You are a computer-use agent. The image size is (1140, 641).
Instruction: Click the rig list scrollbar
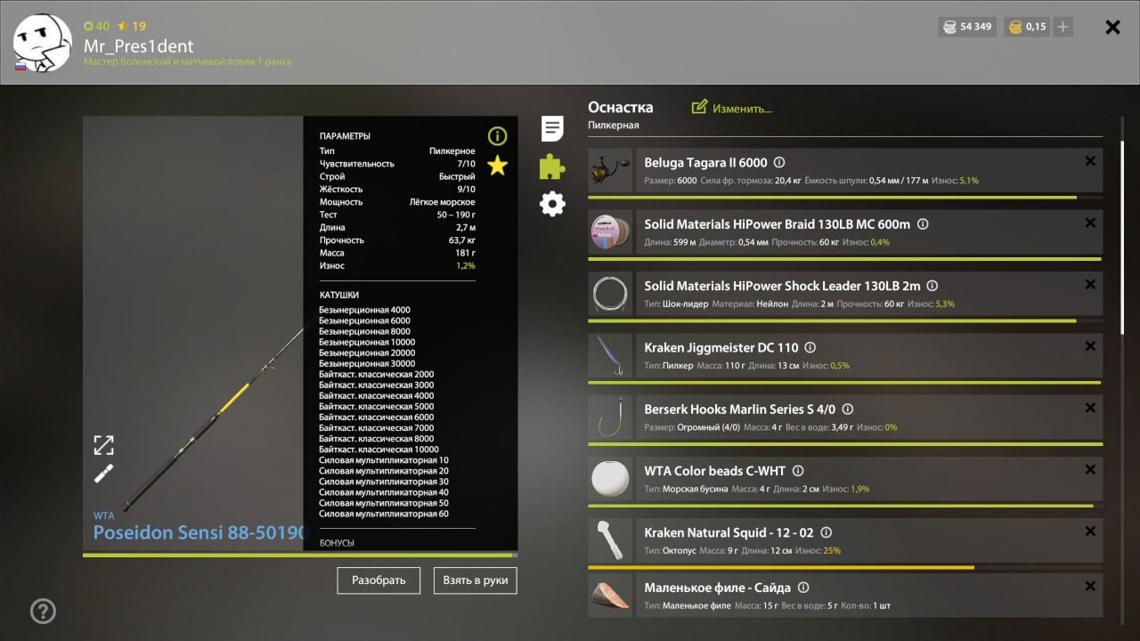(x=1121, y=236)
